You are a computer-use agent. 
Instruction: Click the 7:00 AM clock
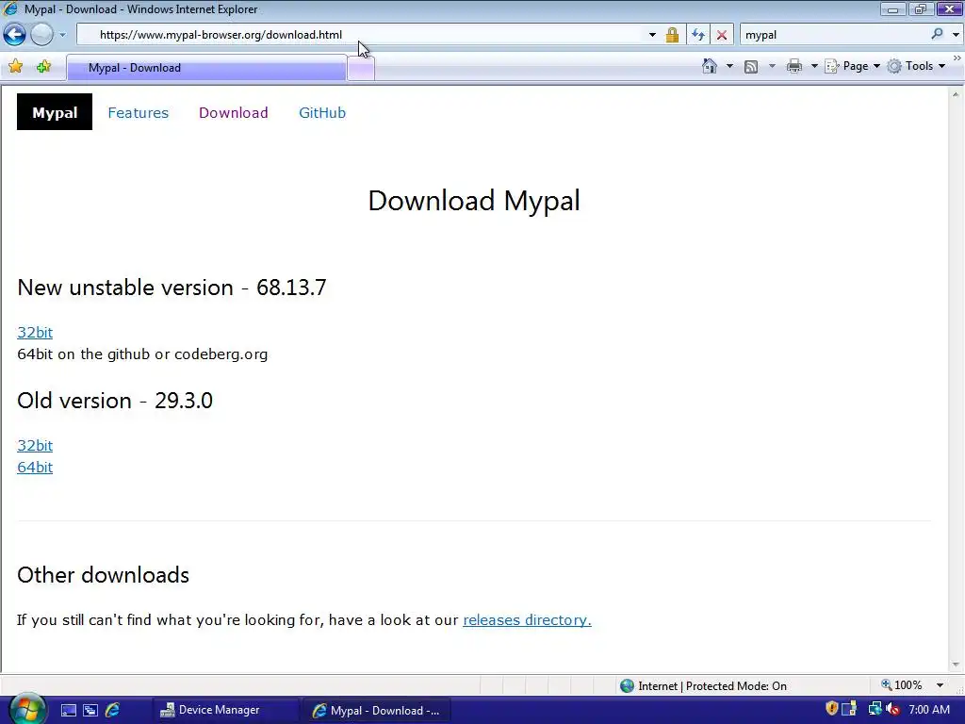(929, 710)
